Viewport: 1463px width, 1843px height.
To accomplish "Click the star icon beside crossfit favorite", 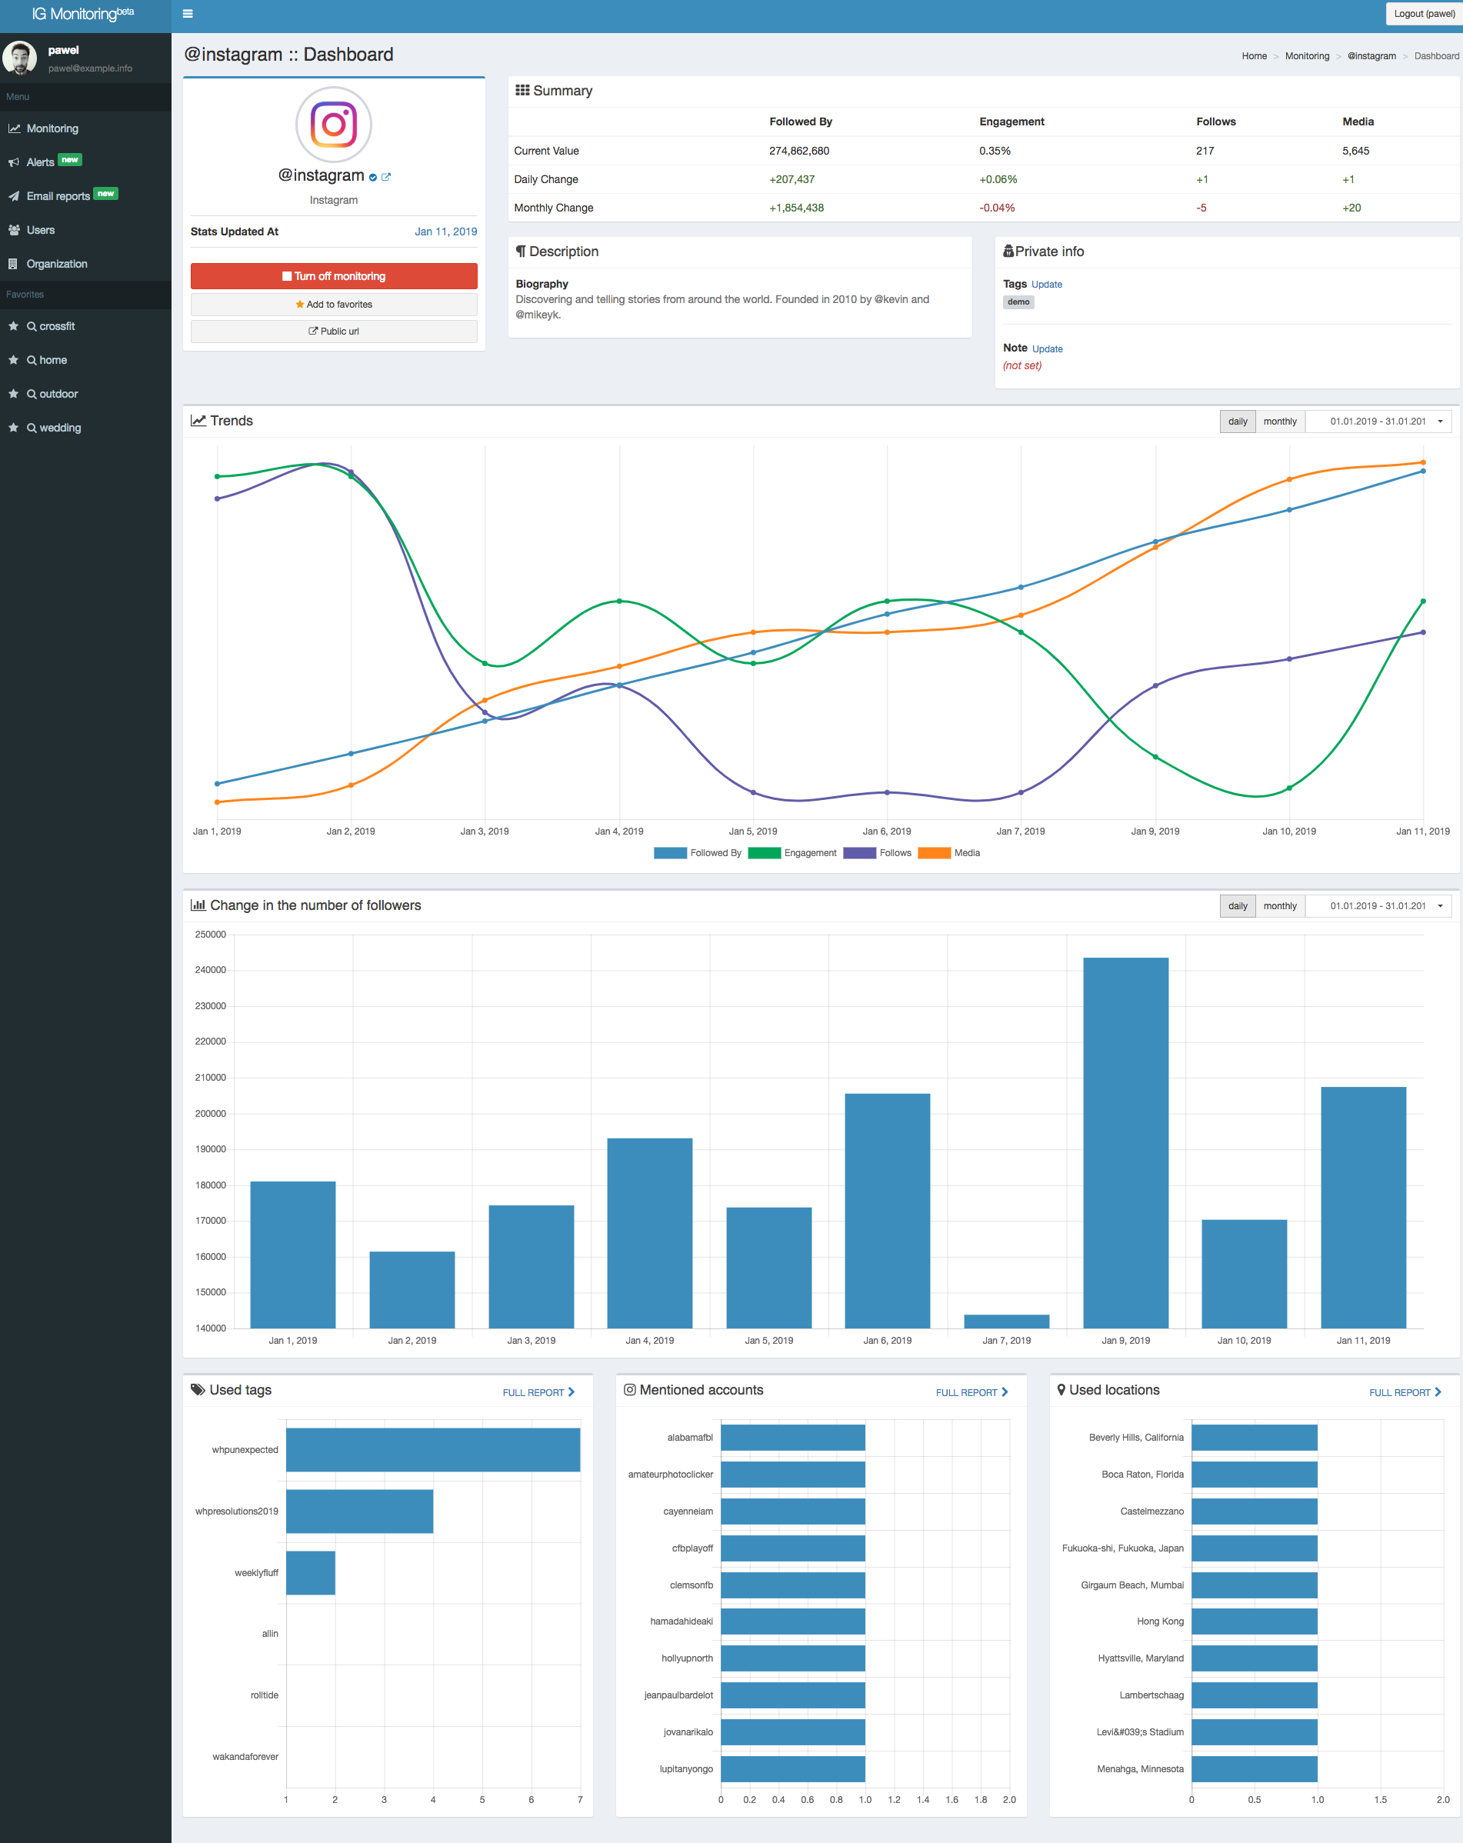I will coord(14,325).
